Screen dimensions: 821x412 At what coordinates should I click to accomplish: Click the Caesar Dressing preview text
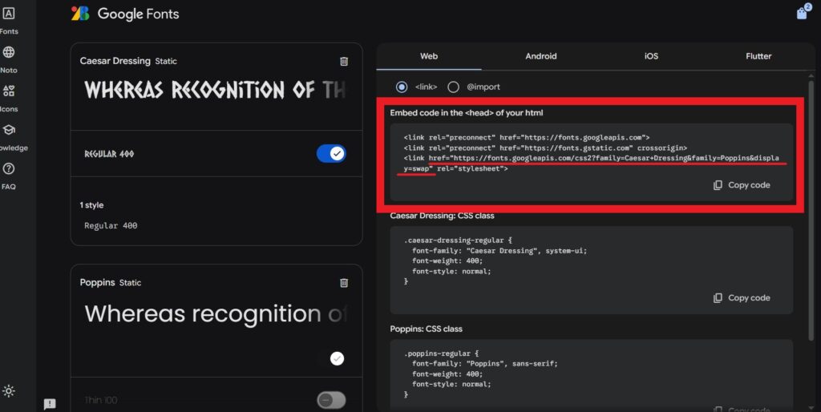pyautogui.click(x=215, y=90)
